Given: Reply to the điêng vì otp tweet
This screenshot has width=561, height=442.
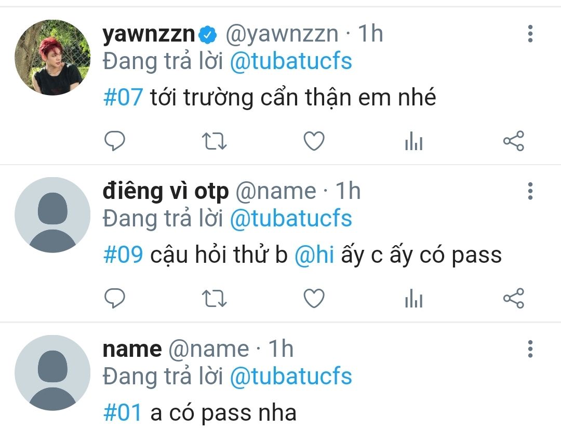Looking at the screenshot, I should pos(114,298).
